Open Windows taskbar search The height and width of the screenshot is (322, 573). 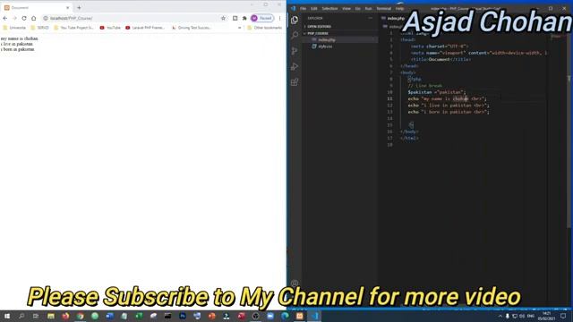coord(21,316)
